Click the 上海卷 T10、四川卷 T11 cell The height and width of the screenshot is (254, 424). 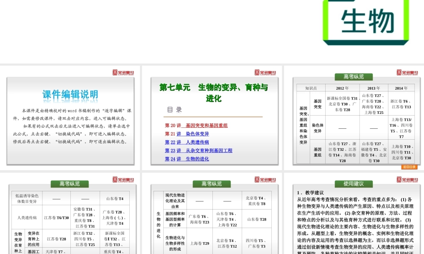pyautogui.click(x=401, y=152)
